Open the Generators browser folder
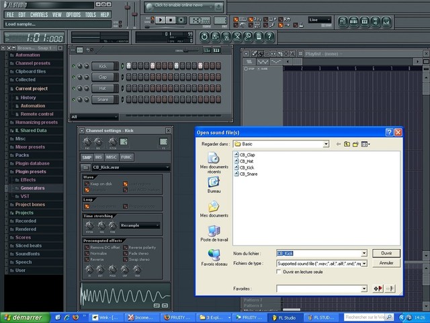Image resolution: width=430 pixels, height=323 pixels. tap(32, 188)
